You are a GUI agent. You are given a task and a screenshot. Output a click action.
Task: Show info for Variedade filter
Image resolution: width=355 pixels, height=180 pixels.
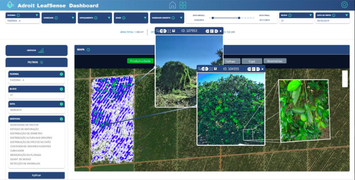[x=56, y=18]
